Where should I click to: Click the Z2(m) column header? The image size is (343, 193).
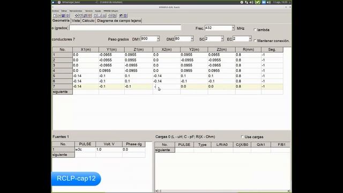coord(221,50)
